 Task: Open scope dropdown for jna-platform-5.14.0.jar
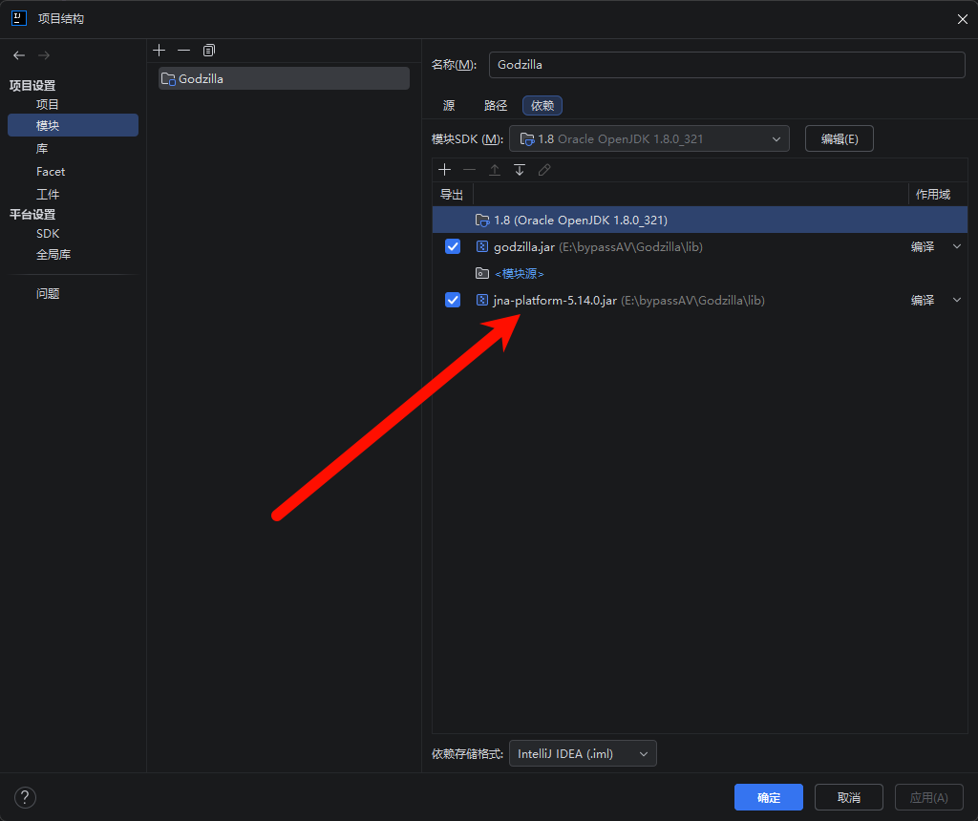pos(957,301)
